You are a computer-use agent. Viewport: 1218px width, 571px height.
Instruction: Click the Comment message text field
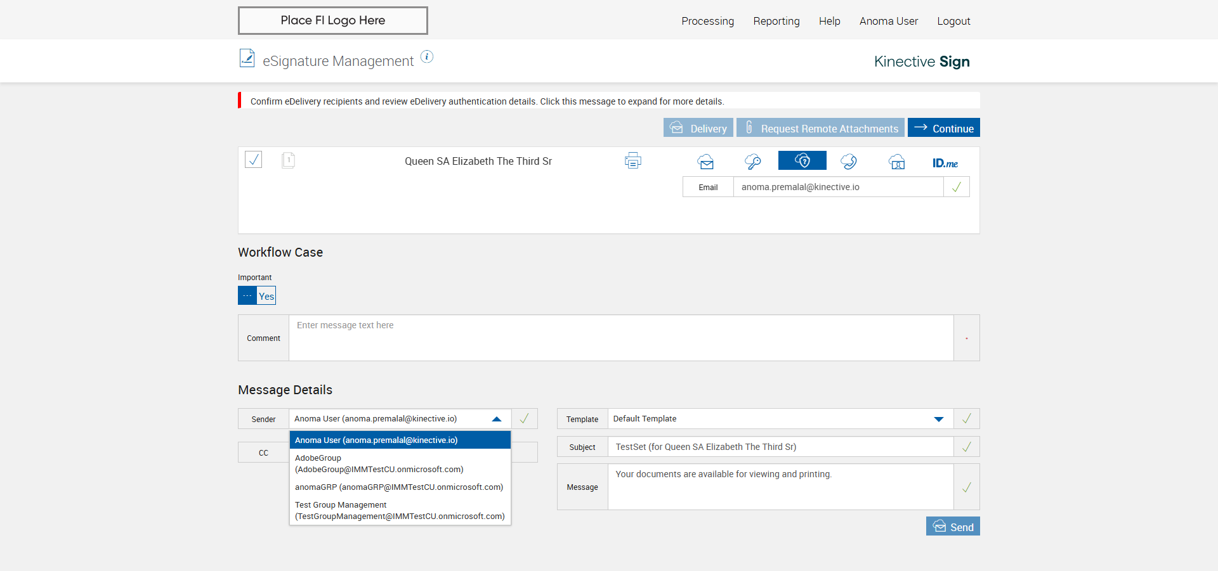click(x=620, y=338)
